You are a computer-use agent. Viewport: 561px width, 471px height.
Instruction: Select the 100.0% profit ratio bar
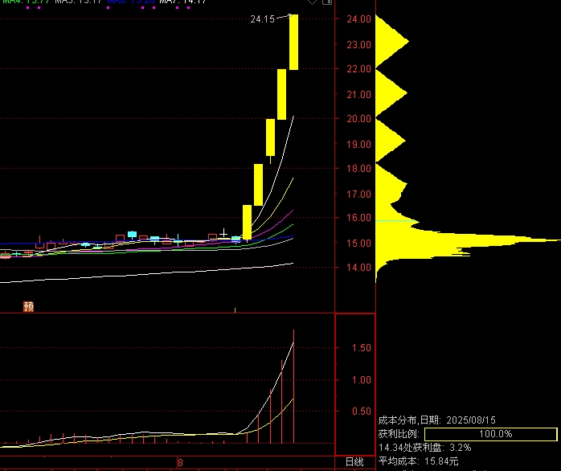point(491,434)
